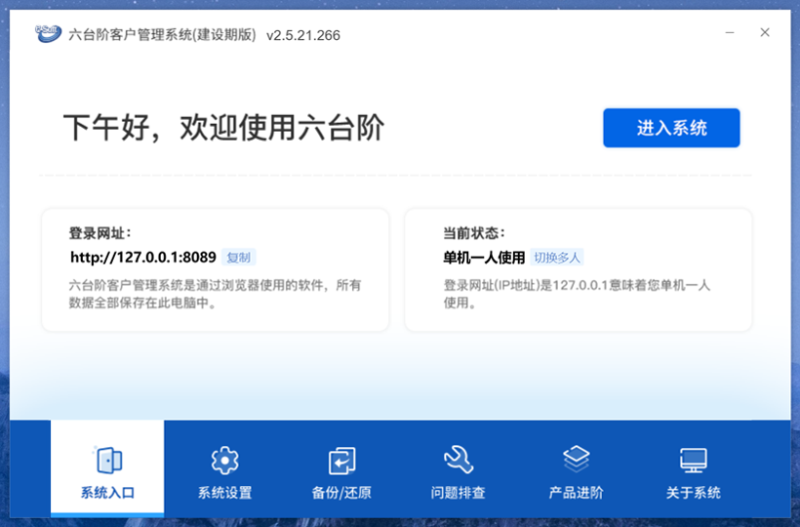Switch to multi-user via 切换多人
This screenshot has height=527, width=800.
pos(557,257)
